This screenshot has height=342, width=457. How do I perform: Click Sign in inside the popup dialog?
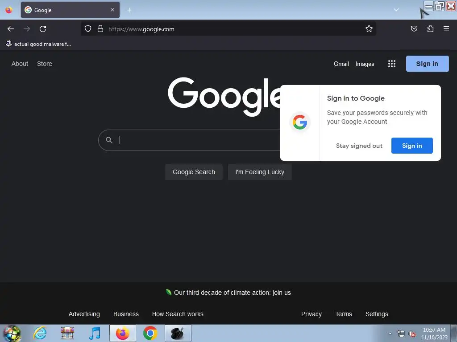412,146
